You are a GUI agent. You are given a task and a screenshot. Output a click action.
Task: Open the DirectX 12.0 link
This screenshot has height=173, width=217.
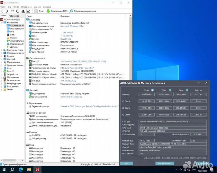coord(66,39)
